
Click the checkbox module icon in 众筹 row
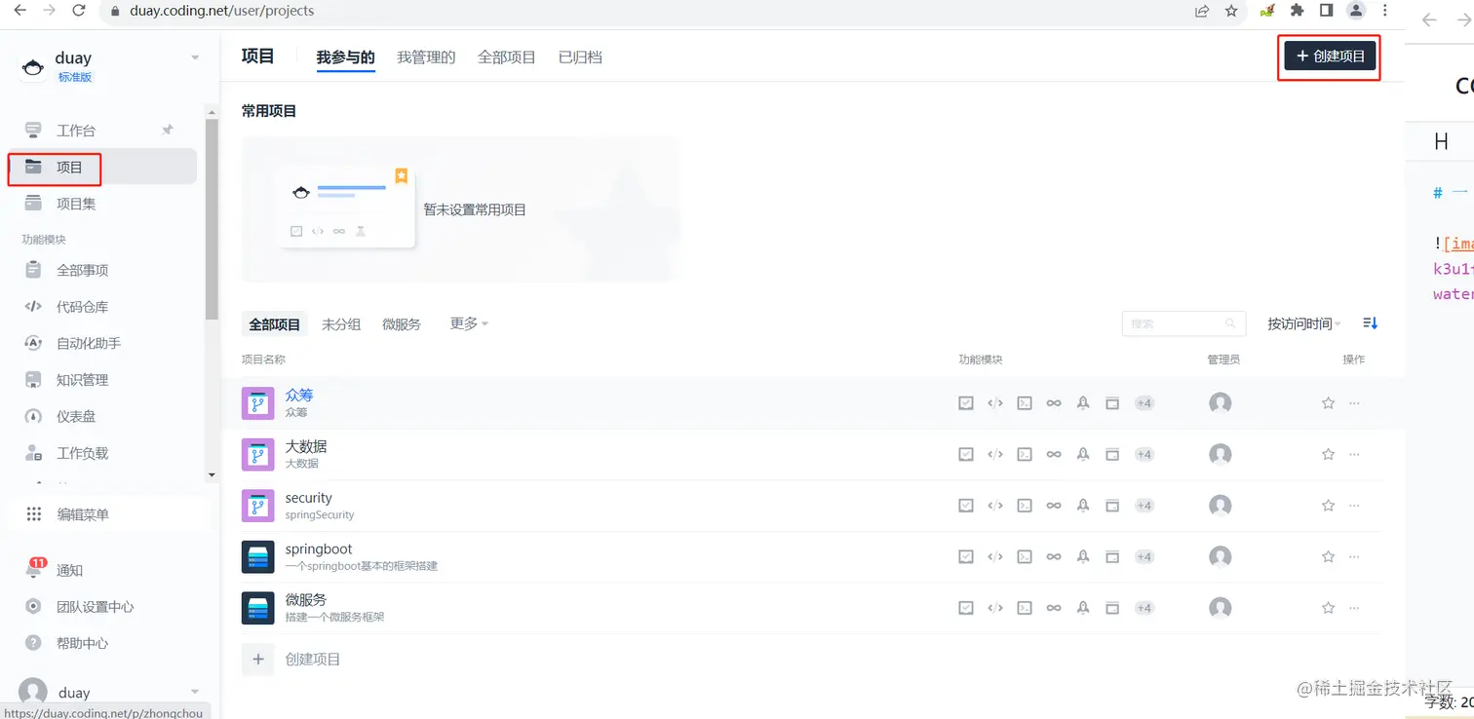tap(966, 402)
